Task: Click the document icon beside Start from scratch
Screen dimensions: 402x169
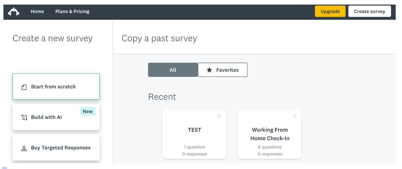Action: tap(24, 86)
